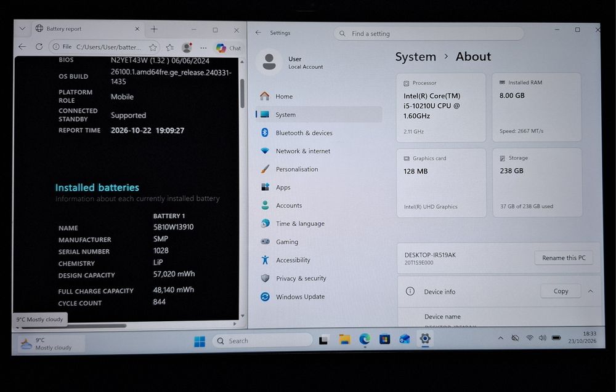
Task: Click the Graphics card info card
Action: (441, 183)
